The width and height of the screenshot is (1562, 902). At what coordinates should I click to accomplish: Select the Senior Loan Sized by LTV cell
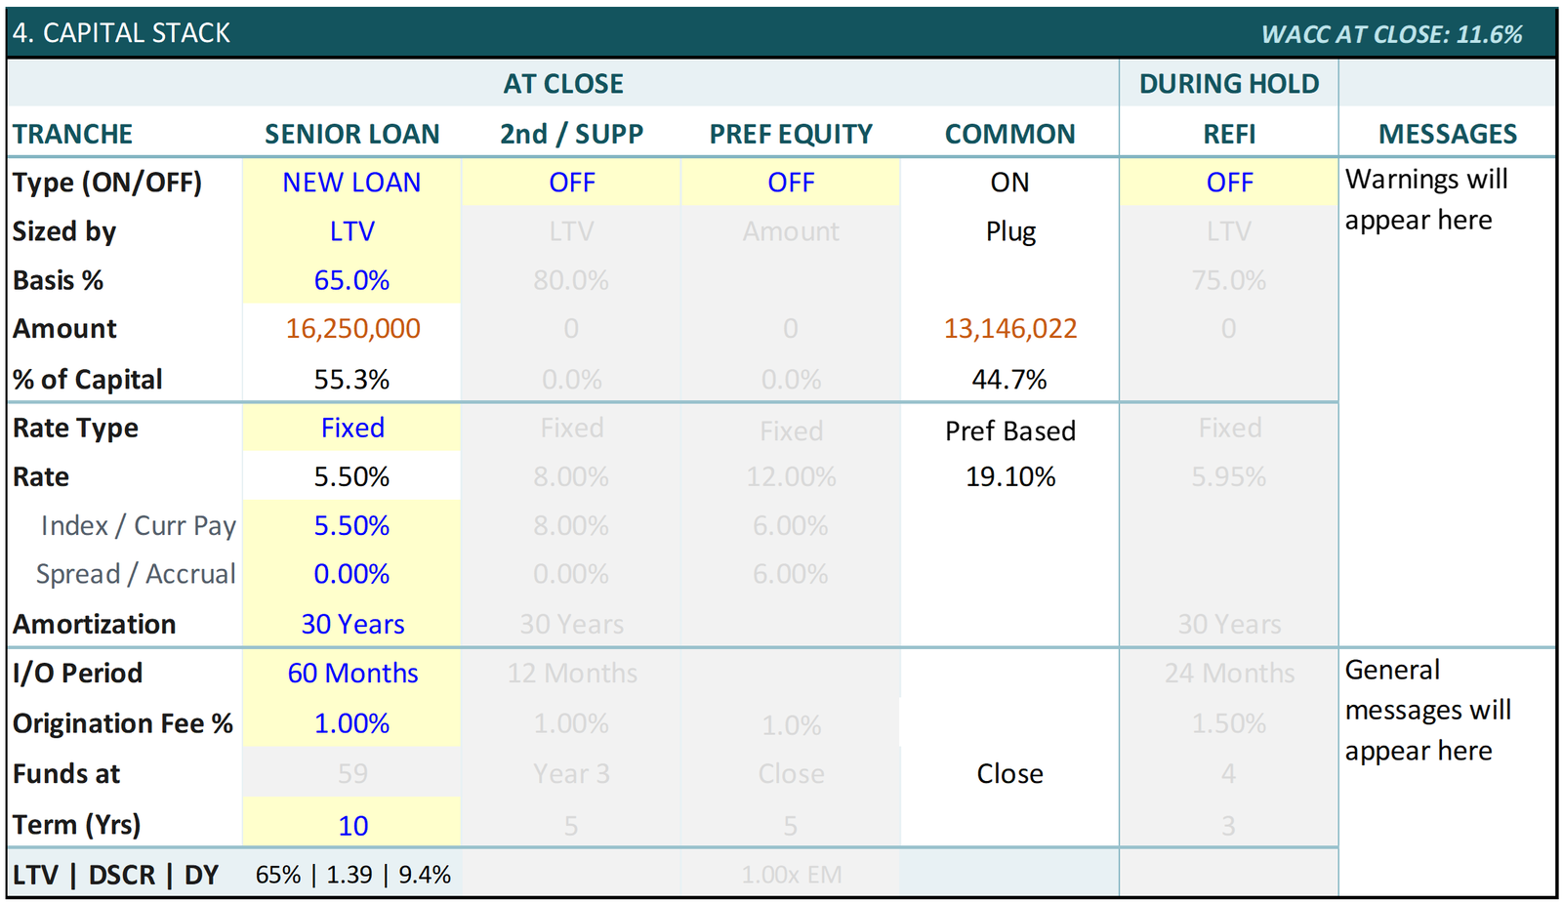click(351, 231)
